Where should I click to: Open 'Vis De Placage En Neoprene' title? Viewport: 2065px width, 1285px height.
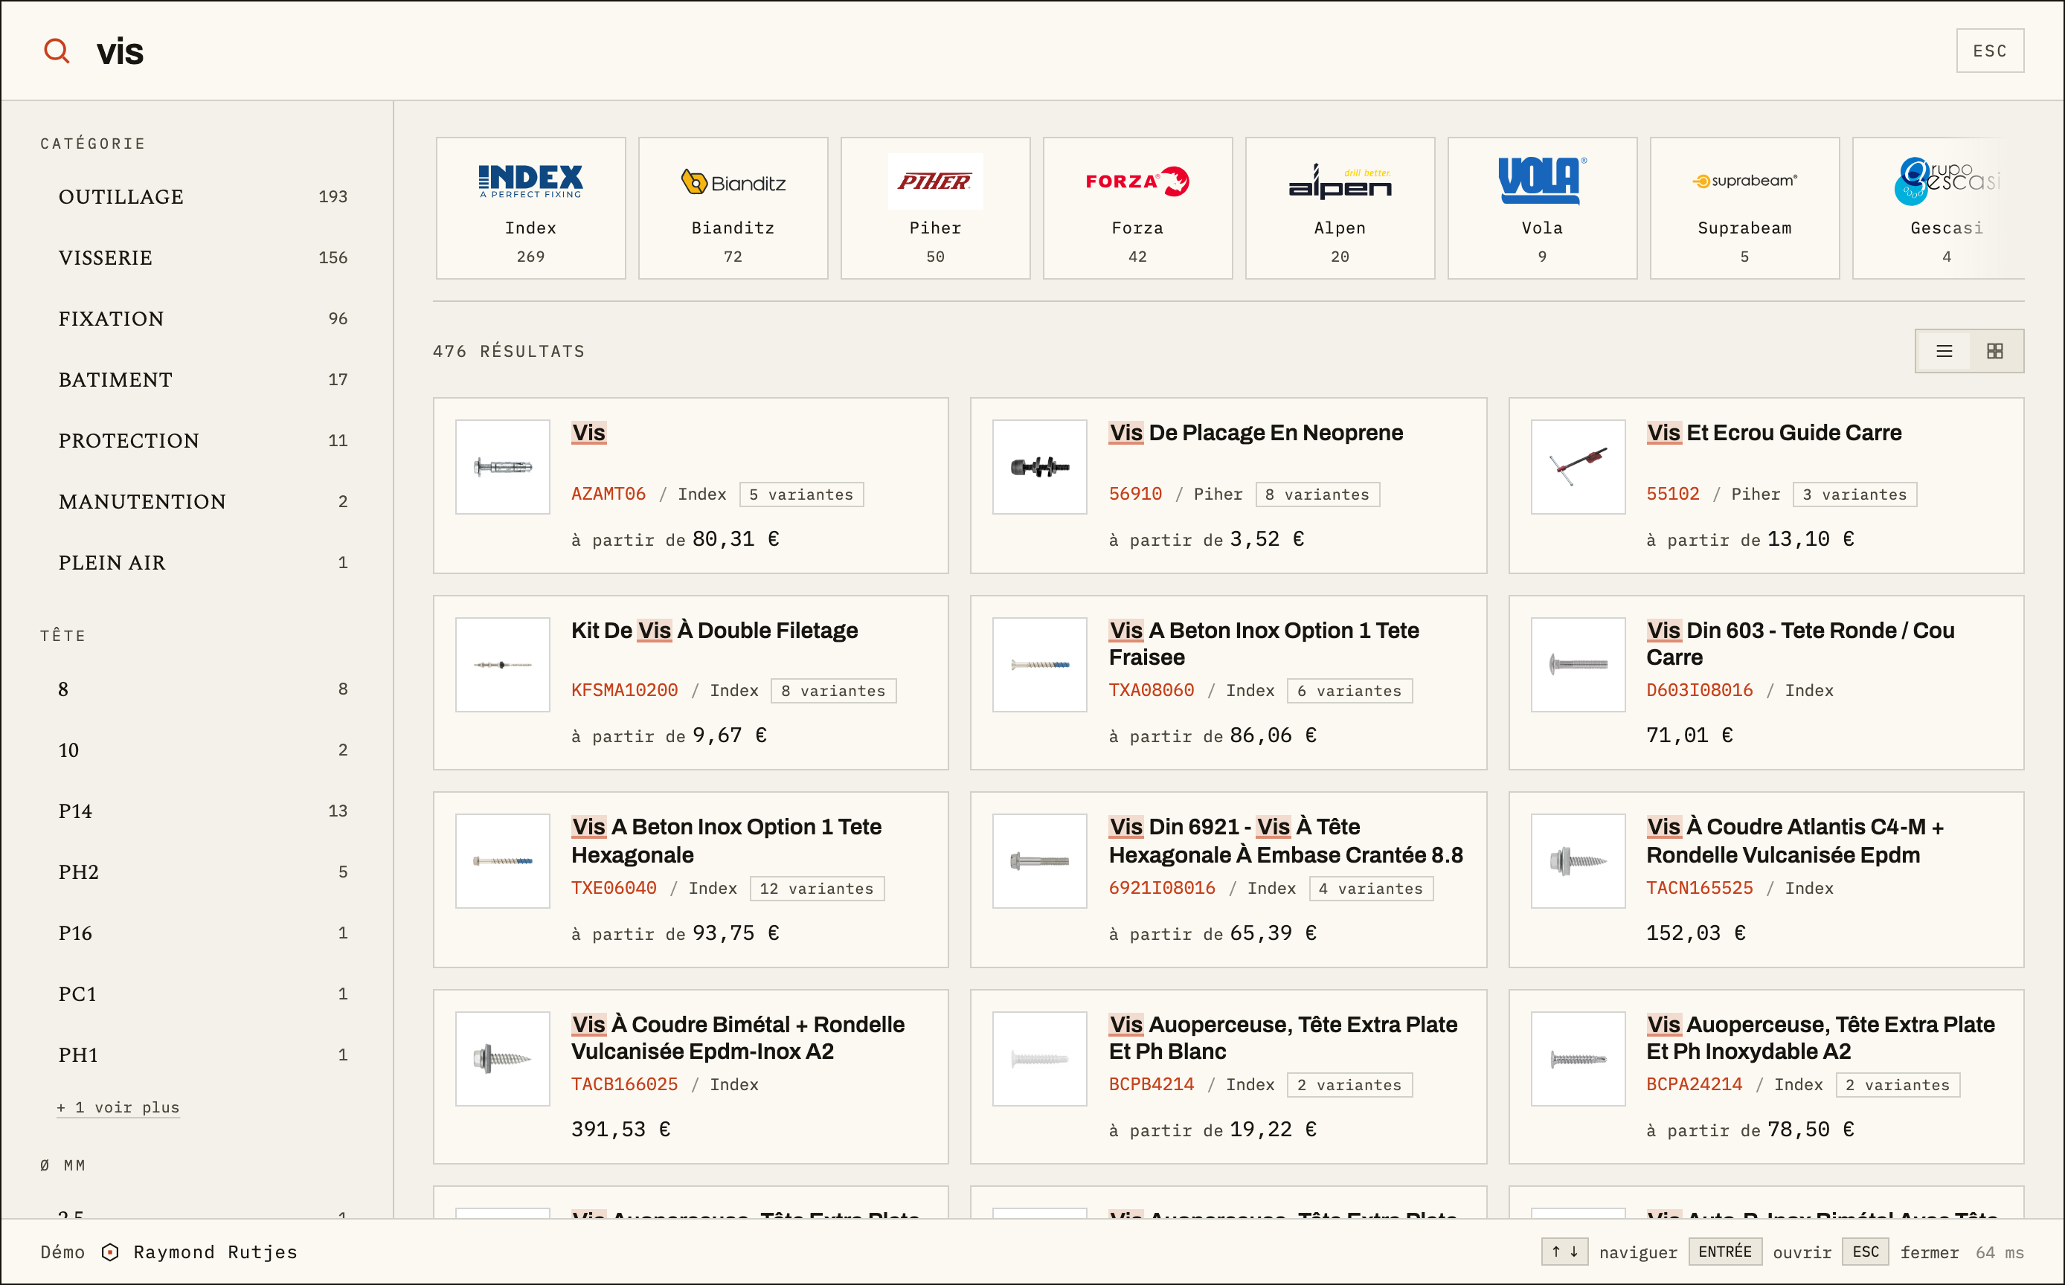pyautogui.click(x=1256, y=433)
